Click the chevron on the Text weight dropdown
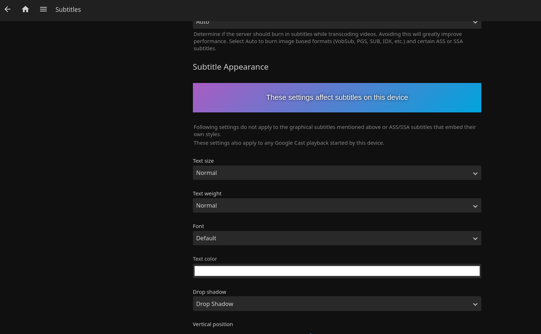The height and width of the screenshot is (334, 541). [x=475, y=206]
